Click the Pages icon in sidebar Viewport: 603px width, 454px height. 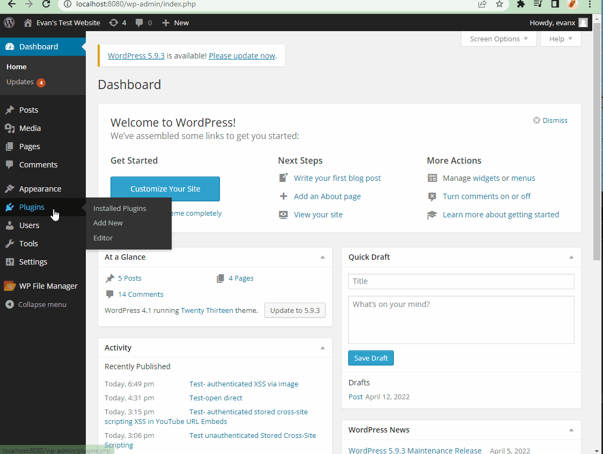point(10,147)
